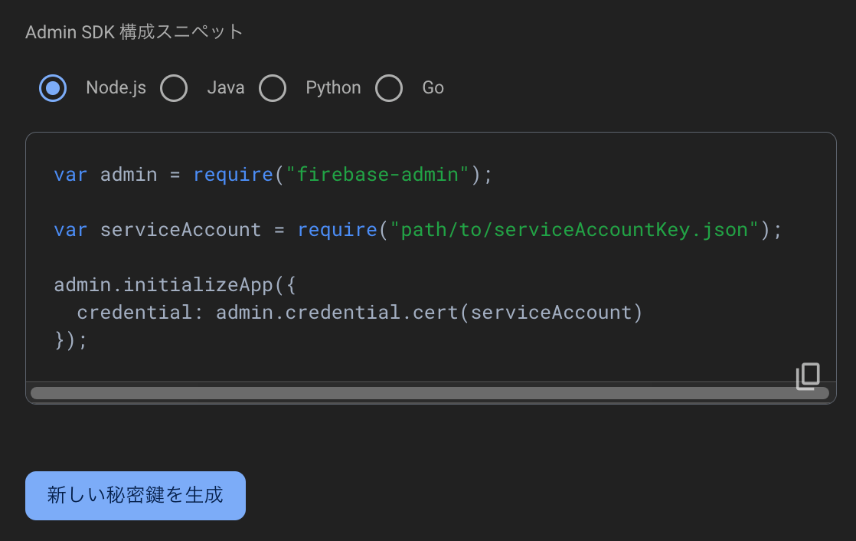Click the admin.initializeApp({ line

175,285
